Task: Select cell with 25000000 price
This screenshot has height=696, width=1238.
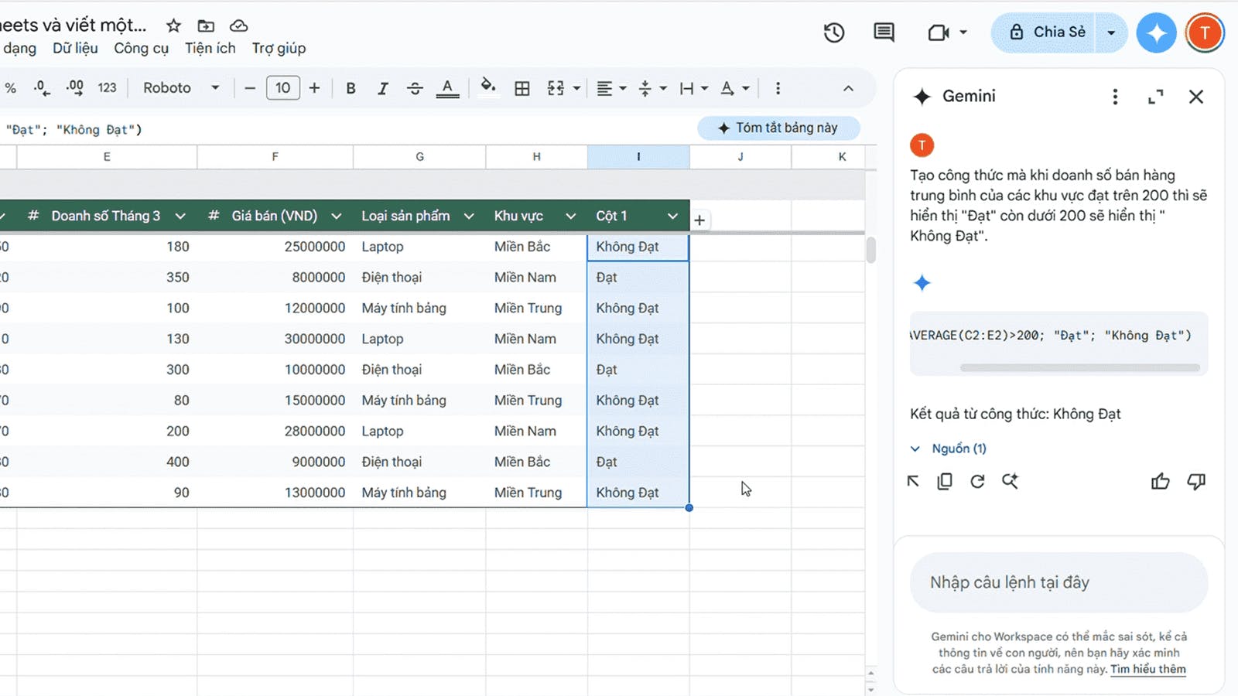Action: coord(275,247)
